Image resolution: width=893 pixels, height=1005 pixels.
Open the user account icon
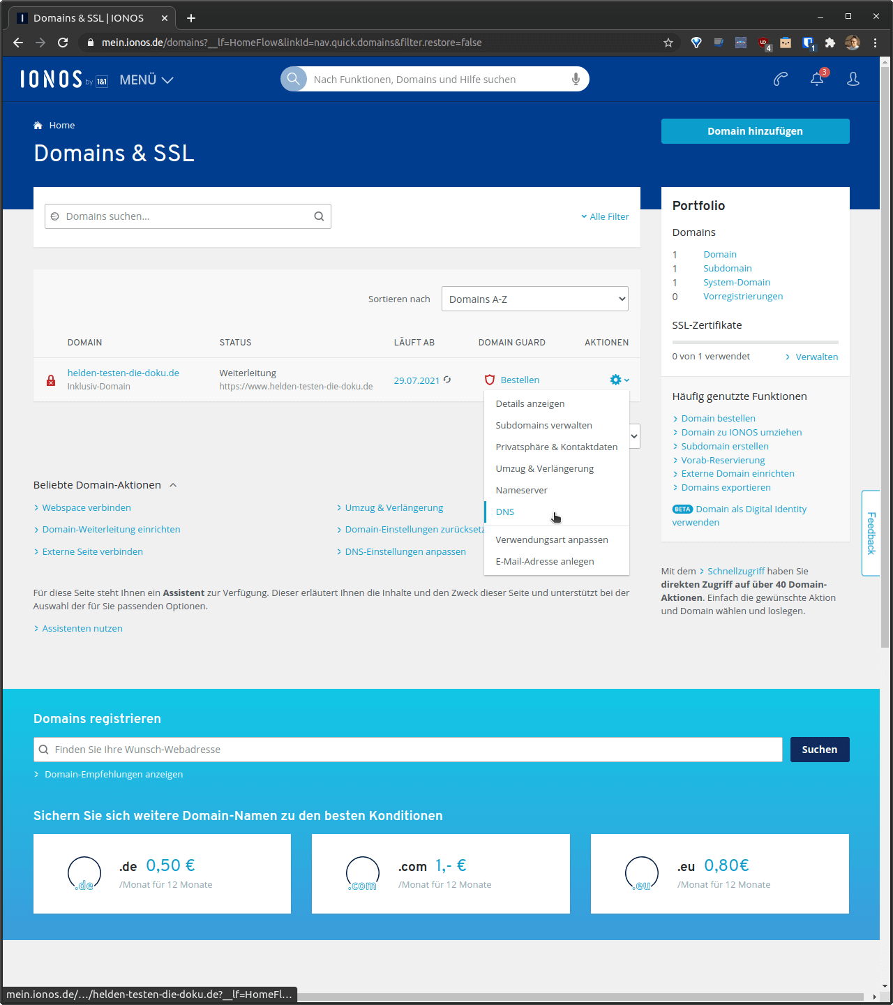click(x=853, y=79)
